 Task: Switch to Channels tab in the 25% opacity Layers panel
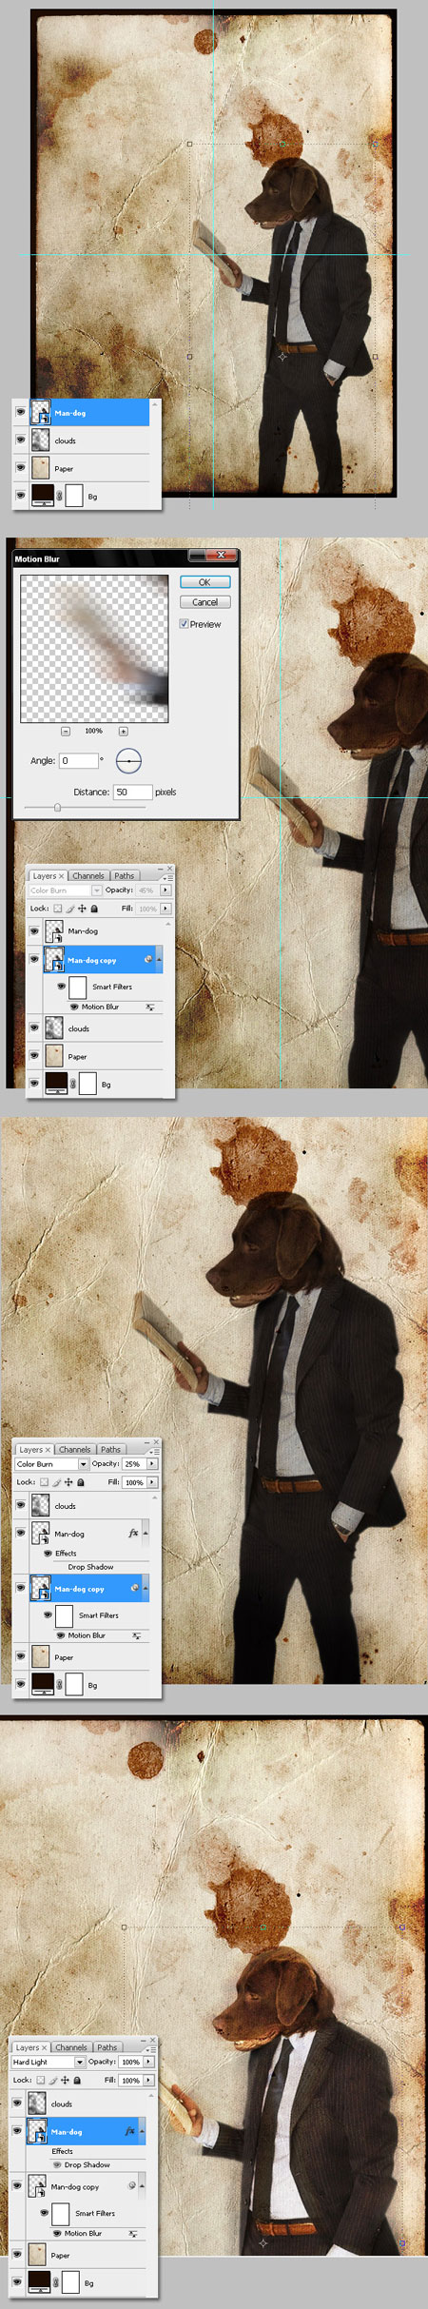coord(75,1450)
